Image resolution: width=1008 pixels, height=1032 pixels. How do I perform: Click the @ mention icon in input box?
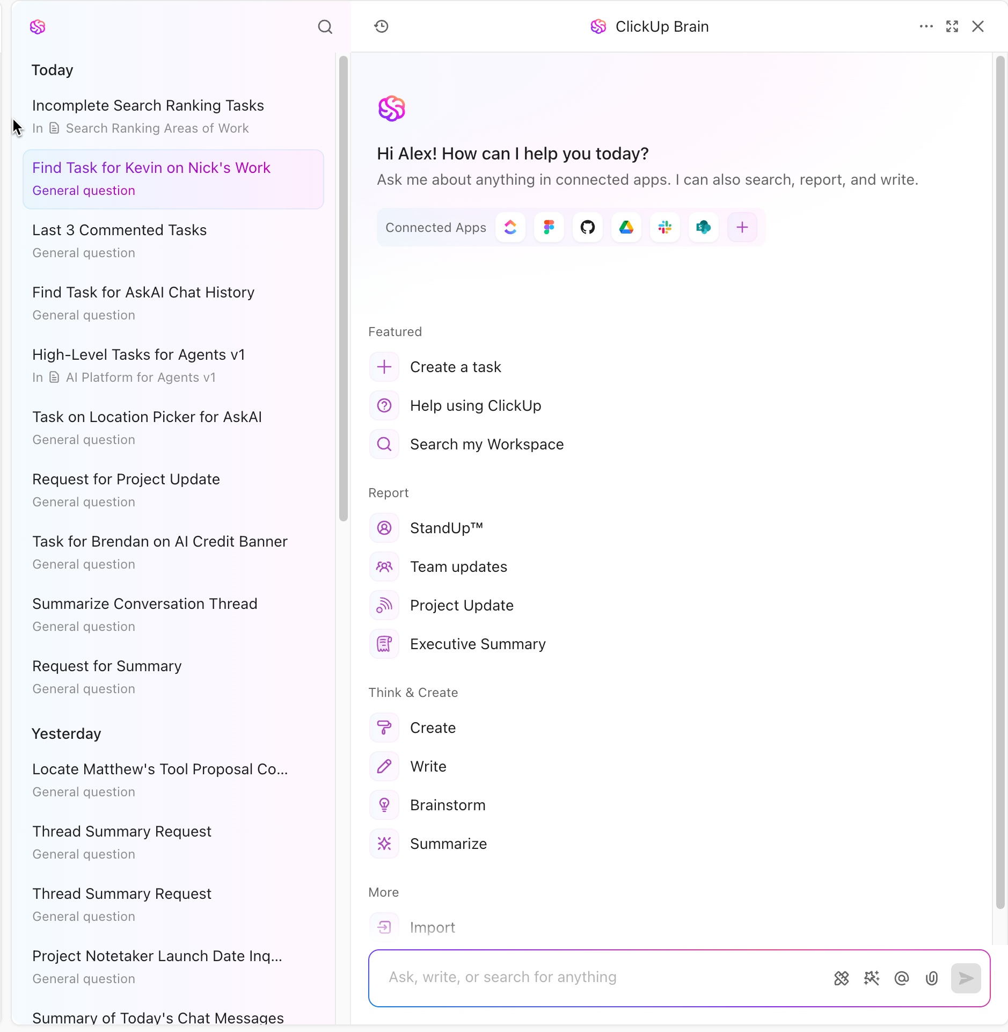tap(902, 978)
